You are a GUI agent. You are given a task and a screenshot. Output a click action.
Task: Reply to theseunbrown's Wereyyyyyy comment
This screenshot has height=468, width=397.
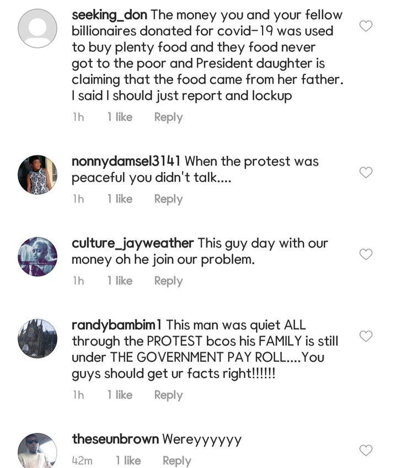(x=176, y=461)
